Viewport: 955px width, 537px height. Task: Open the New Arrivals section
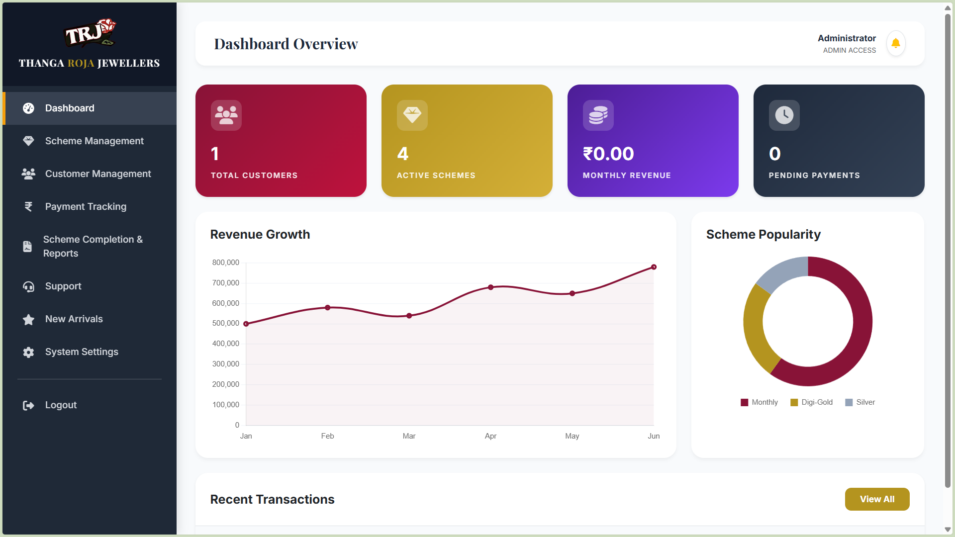(x=74, y=319)
